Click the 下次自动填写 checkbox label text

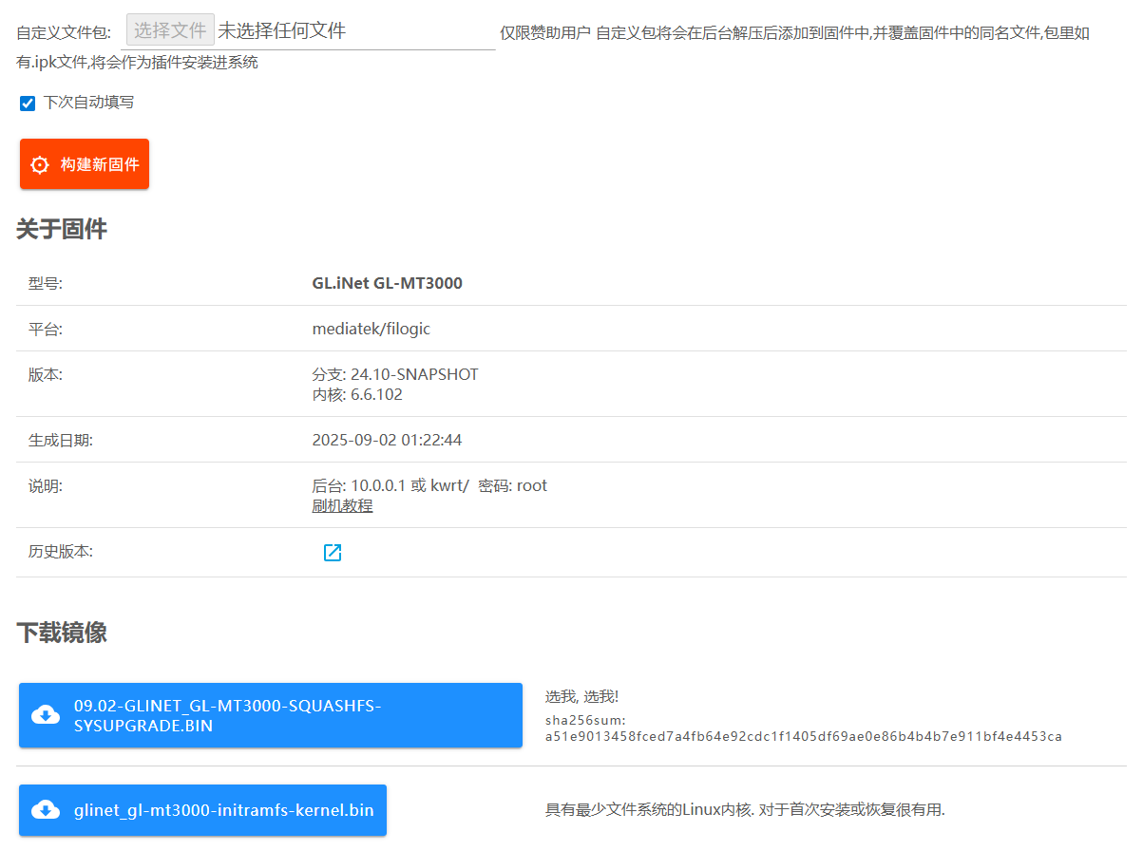[88, 102]
